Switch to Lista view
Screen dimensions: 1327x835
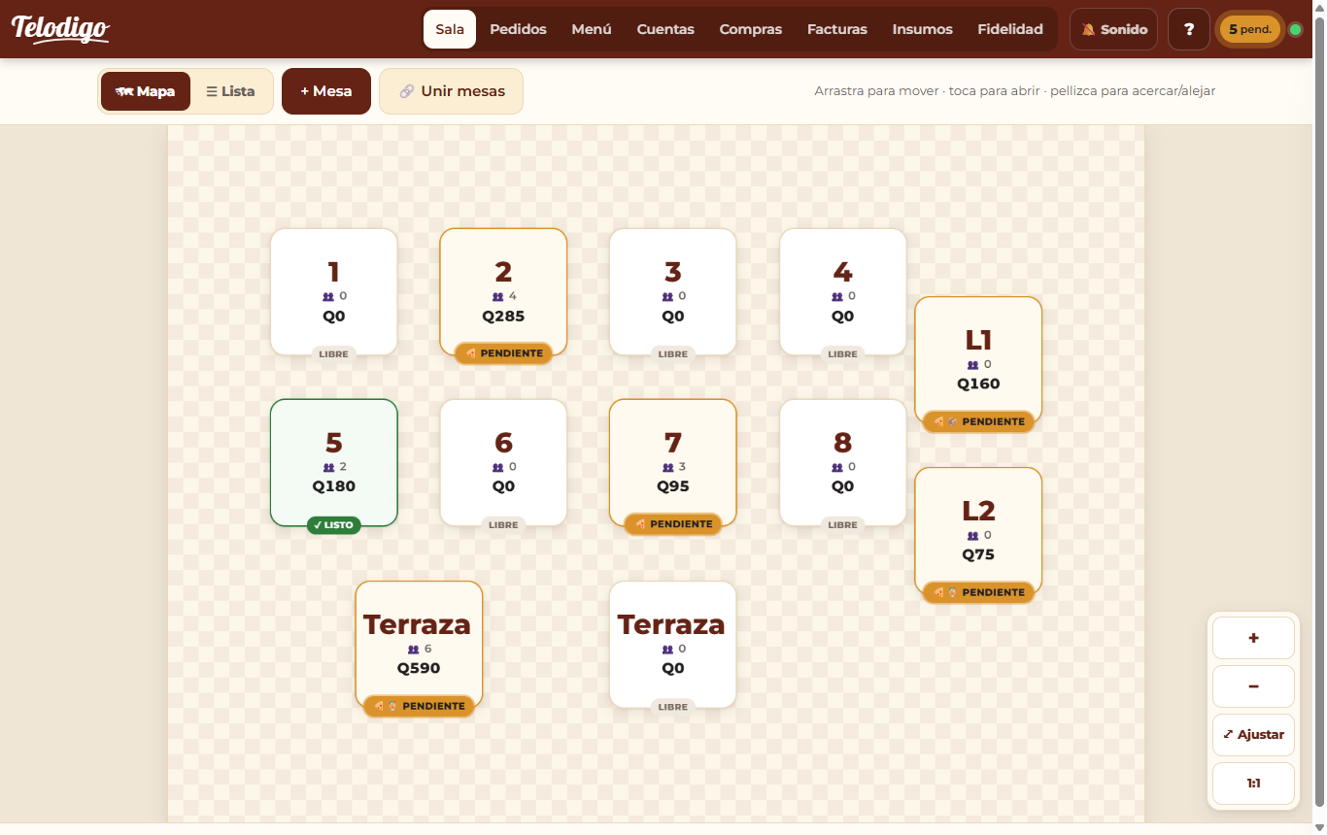click(230, 91)
